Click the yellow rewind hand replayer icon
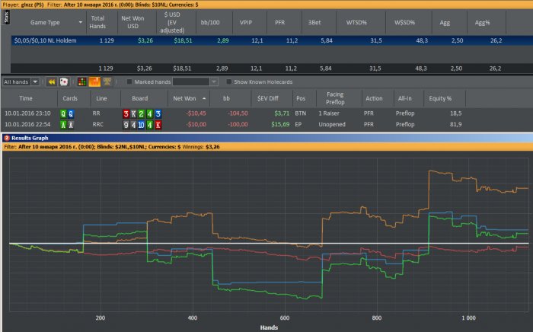This screenshot has width=533, height=332. click(x=52, y=82)
